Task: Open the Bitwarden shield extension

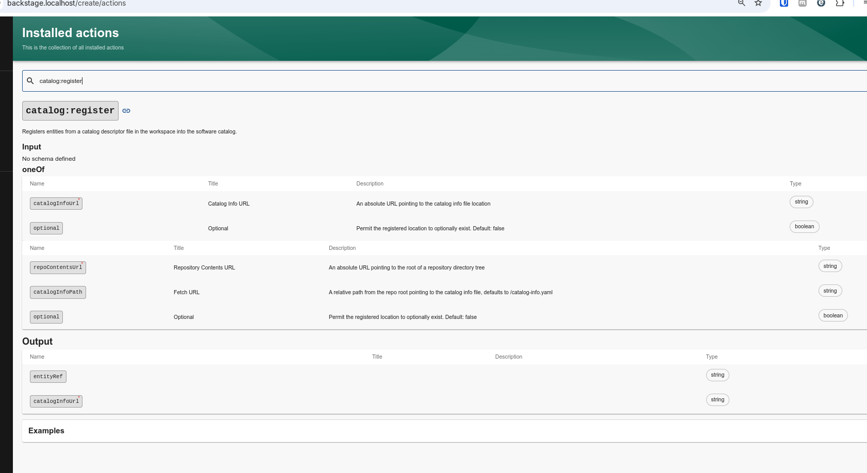Action: [783, 3]
